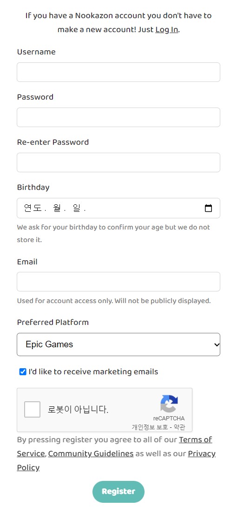Focus the Email input field
The height and width of the screenshot is (520, 237).
[118, 282]
